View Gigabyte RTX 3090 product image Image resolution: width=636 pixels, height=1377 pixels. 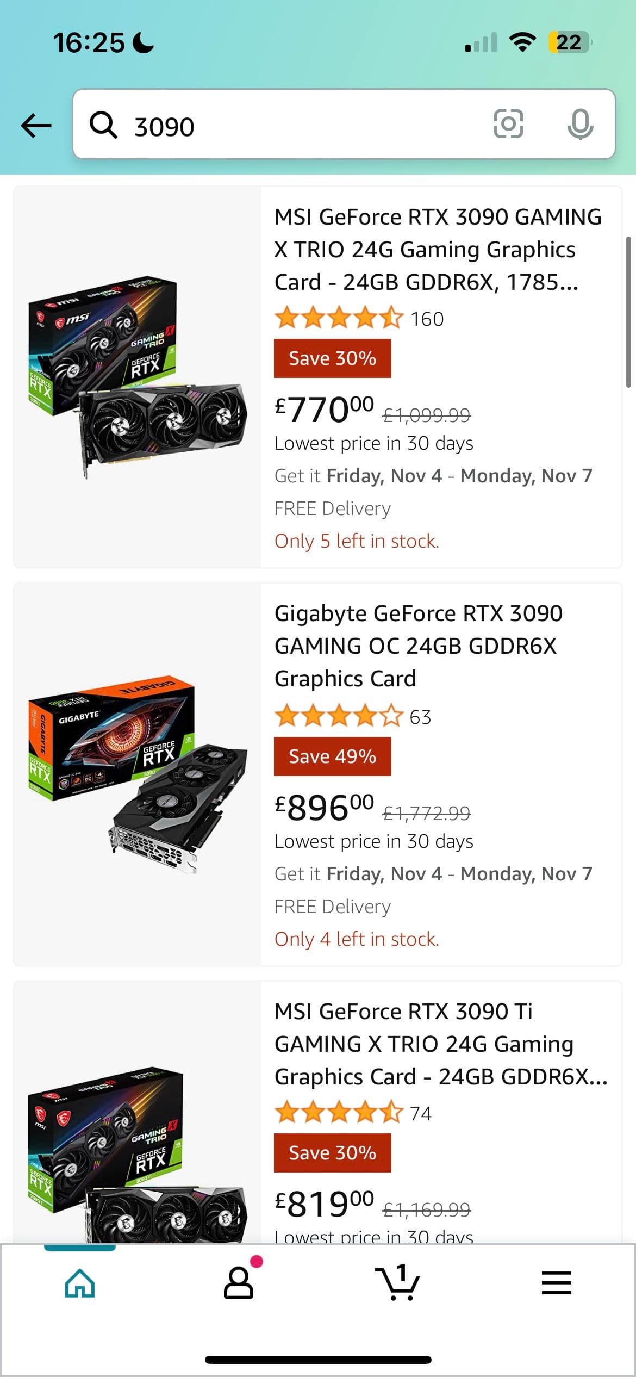(138, 774)
